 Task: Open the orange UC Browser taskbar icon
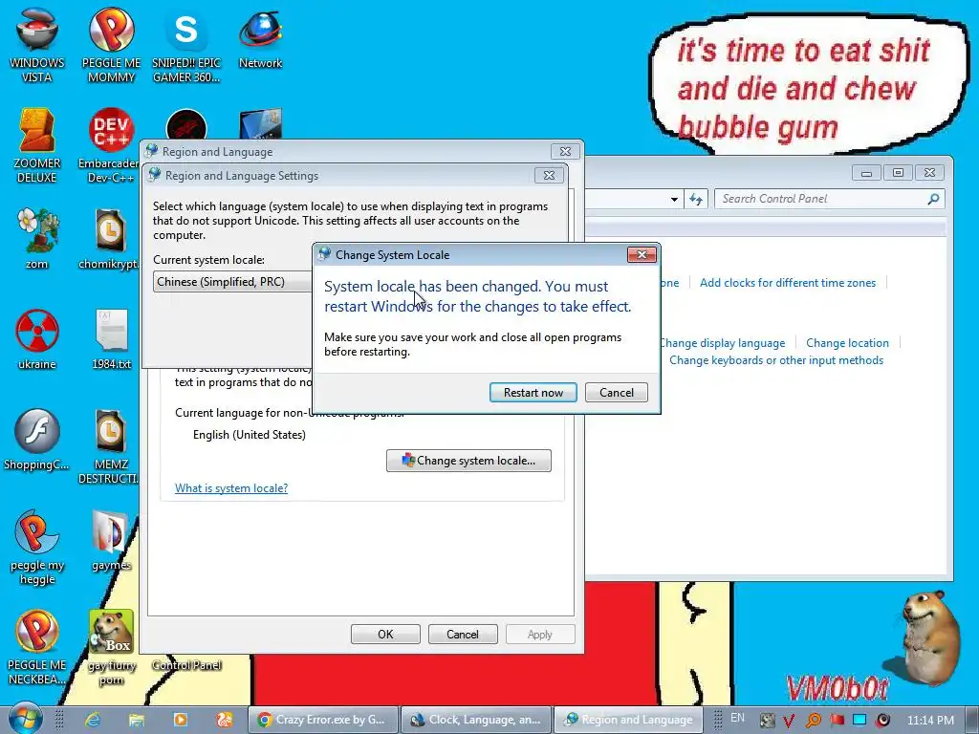(224, 720)
